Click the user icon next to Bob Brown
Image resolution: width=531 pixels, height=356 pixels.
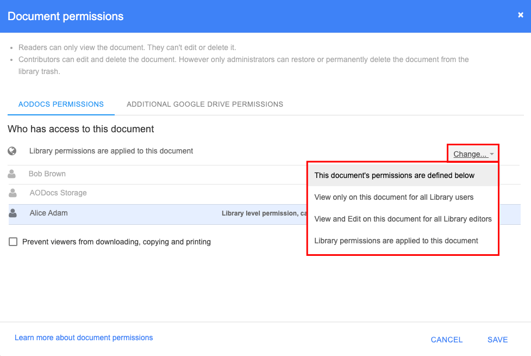12,174
